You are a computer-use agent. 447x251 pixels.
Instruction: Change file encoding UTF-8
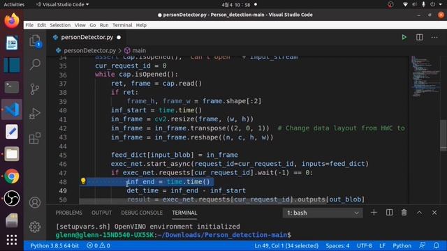click(364, 245)
